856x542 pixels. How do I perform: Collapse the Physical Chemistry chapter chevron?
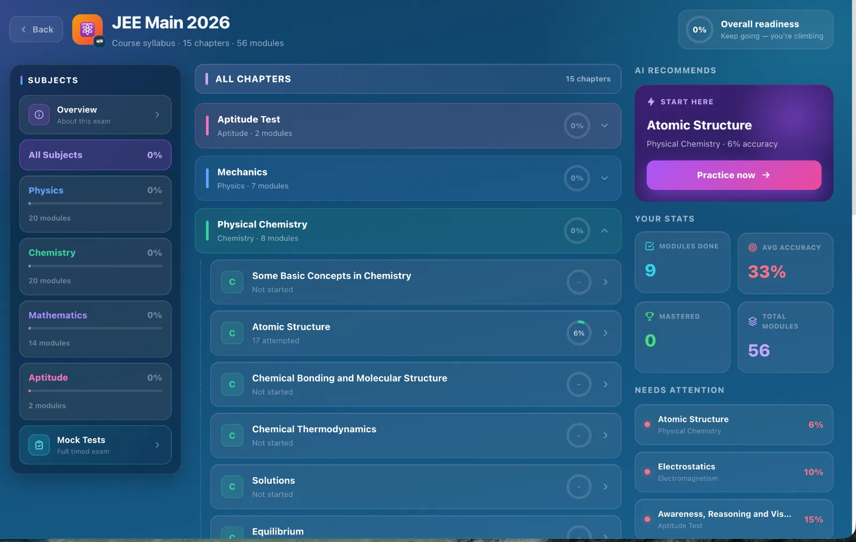pyautogui.click(x=605, y=231)
